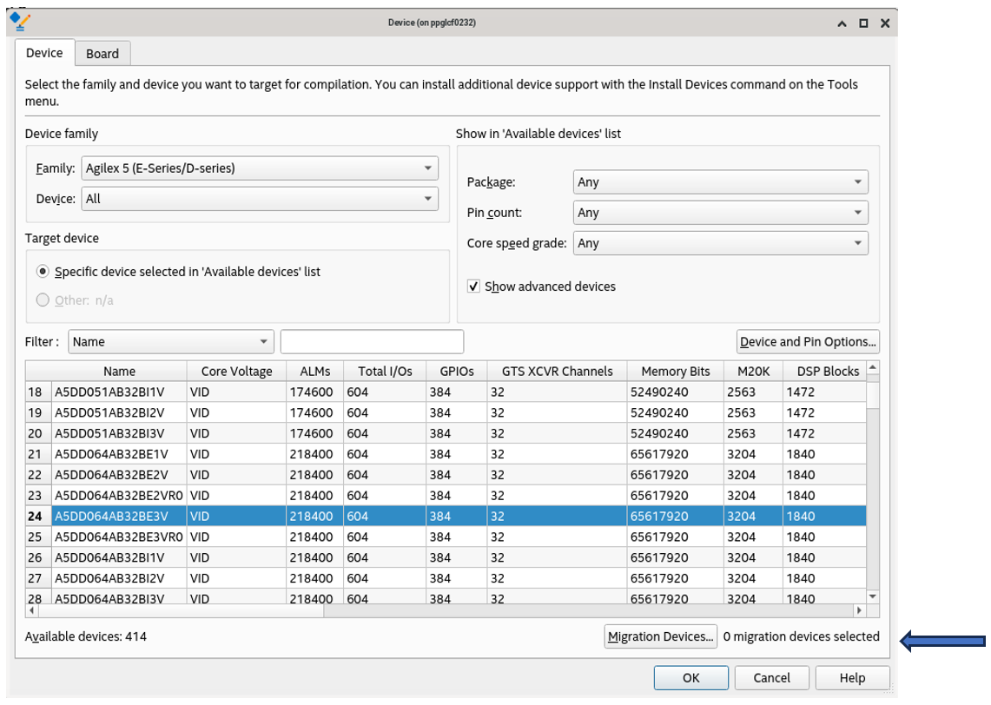Expand the Package dropdown
Image resolution: width=991 pixels, height=705 pixels.
pyautogui.click(x=720, y=182)
